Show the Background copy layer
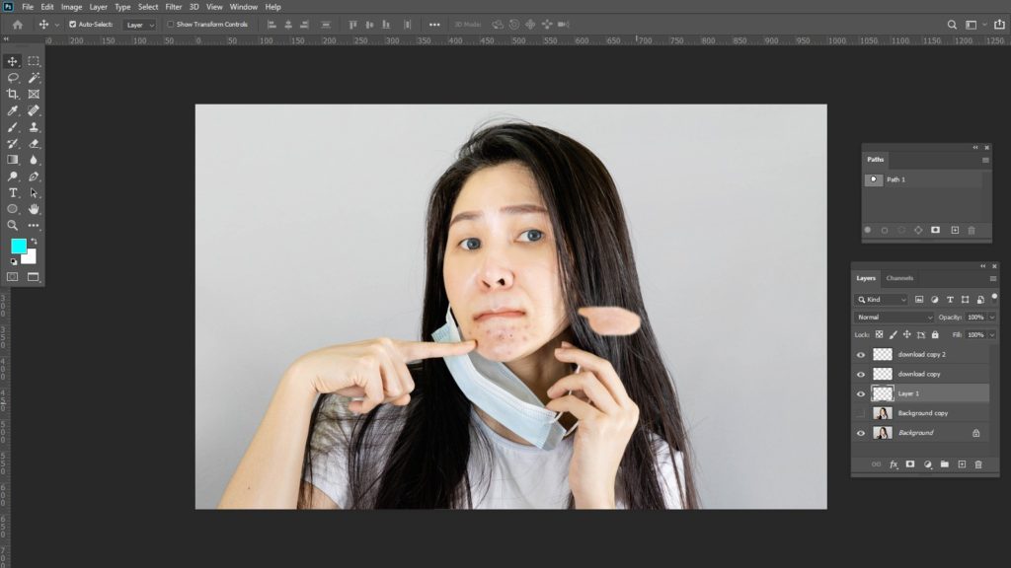The image size is (1011, 568). (861, 413)
